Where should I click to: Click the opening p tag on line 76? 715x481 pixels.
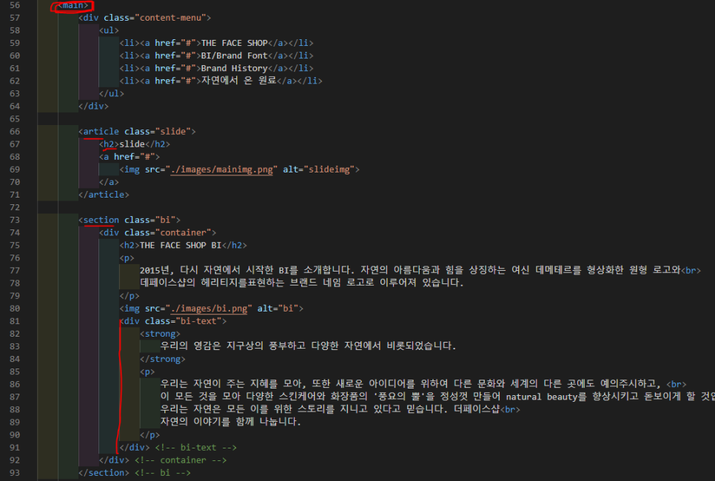click(127, 258)
